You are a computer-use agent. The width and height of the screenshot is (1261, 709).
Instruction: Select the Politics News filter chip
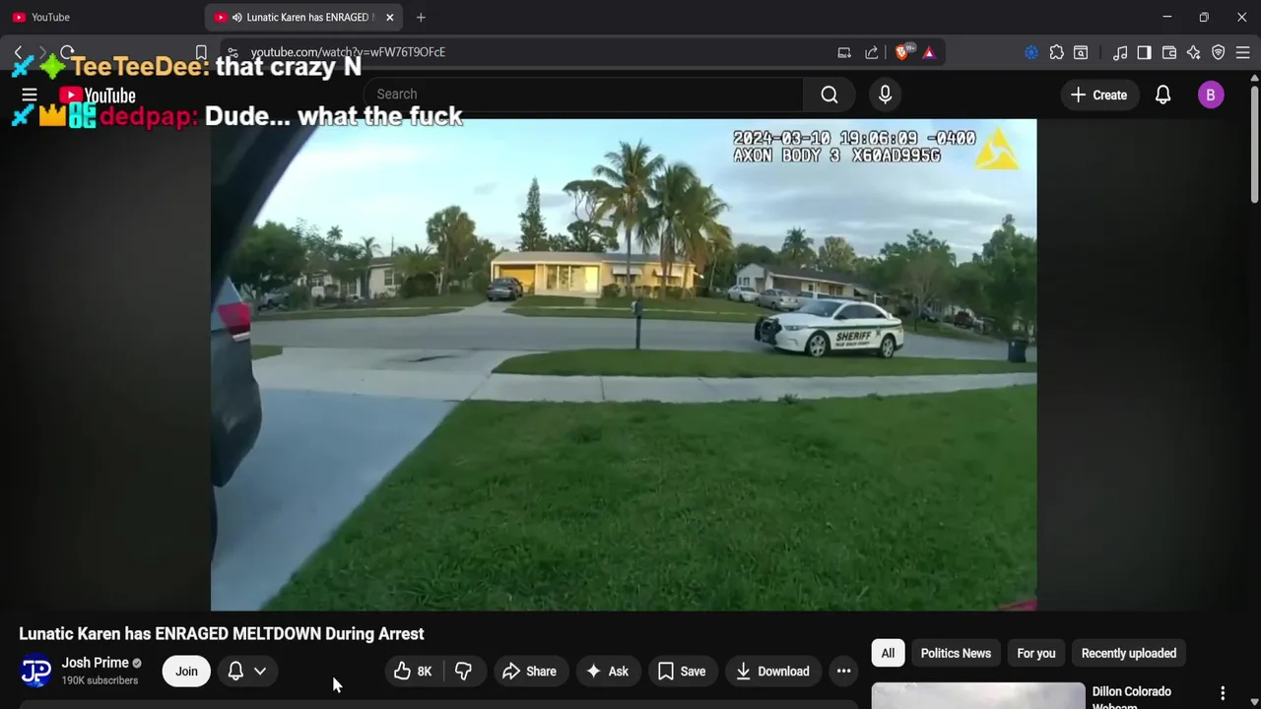click(956, 654)
